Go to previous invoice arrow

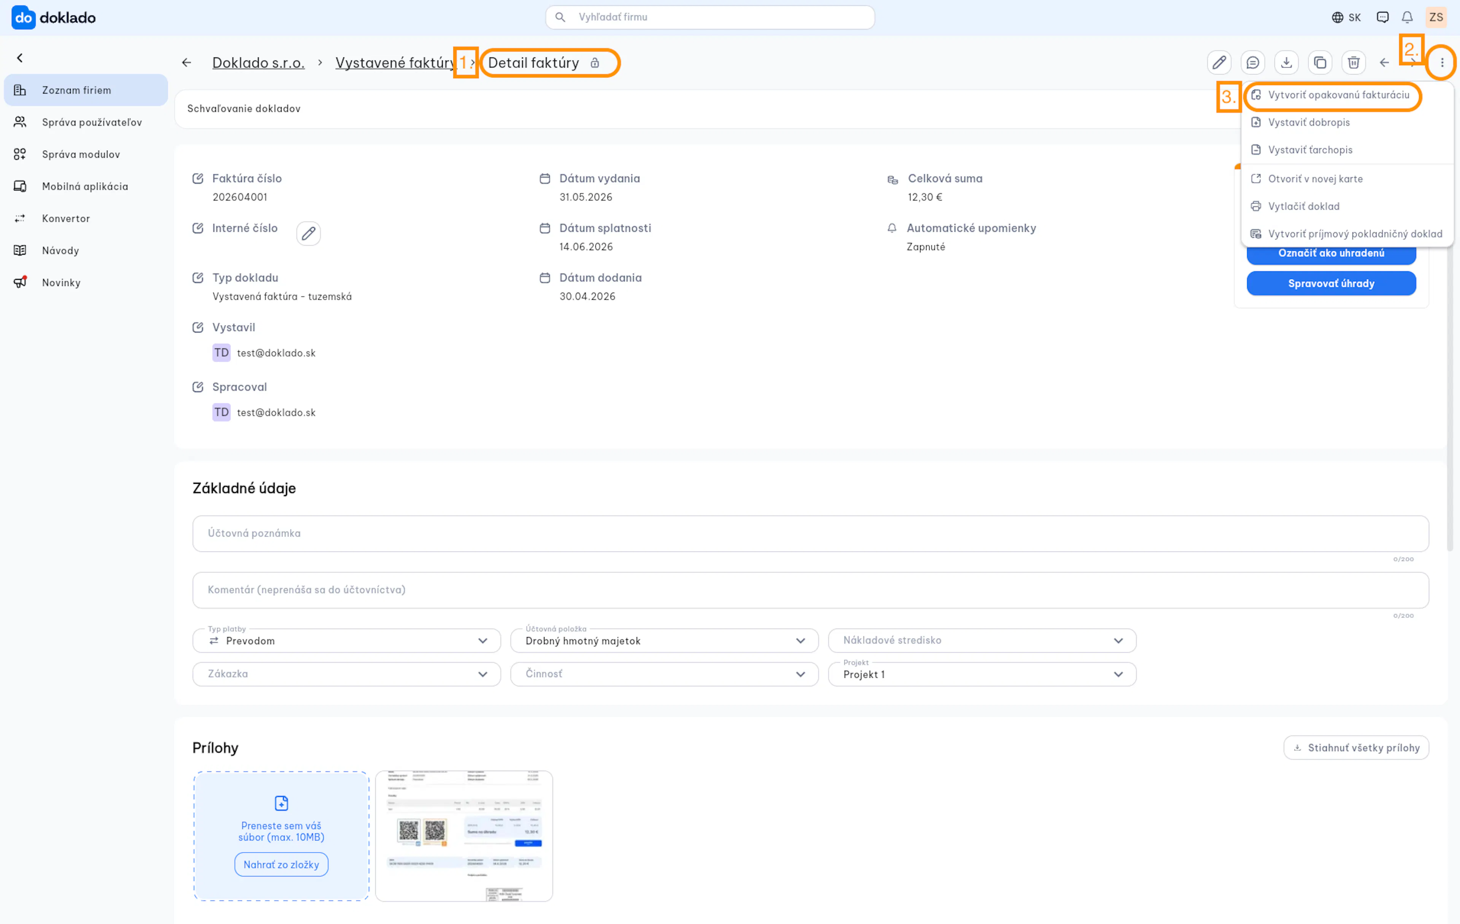coord(1384,62)
